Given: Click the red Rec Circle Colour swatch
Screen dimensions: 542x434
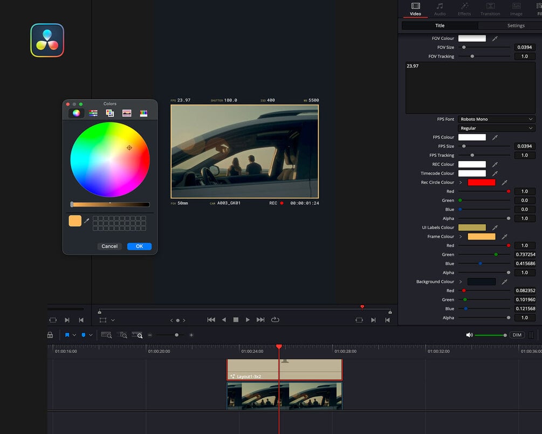Looking at the screenshot, I should click(x=481, y=182).
